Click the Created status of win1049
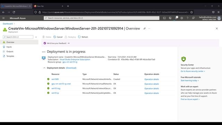The image size is (222, 125). [x=117, y=79]
